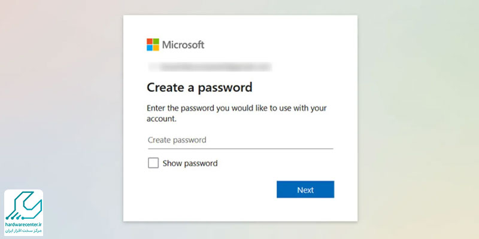Image resolution: width=479 pixels, height=239 pixels.
Task: Click the Microsoft four-color logo
Action: click(153, 44)
